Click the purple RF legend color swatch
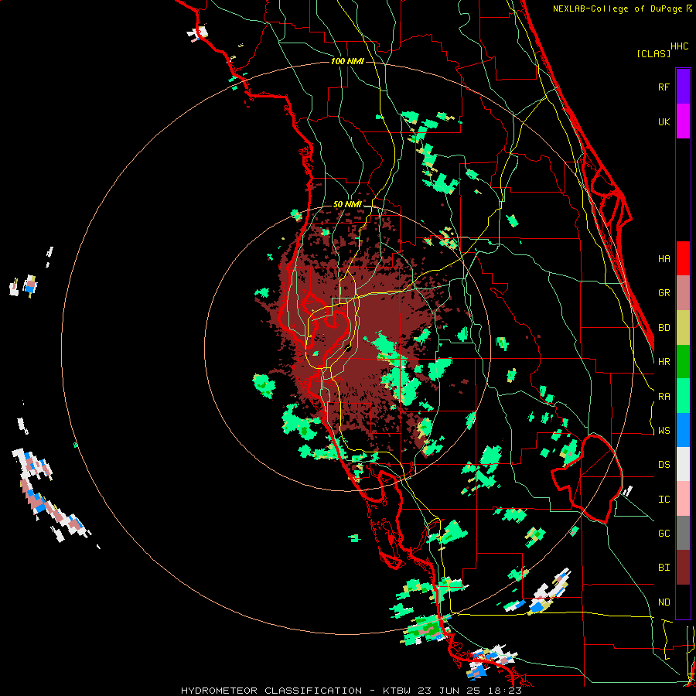Screen dimensions: 696x696 pyautogui.click(x=683, y=87)
